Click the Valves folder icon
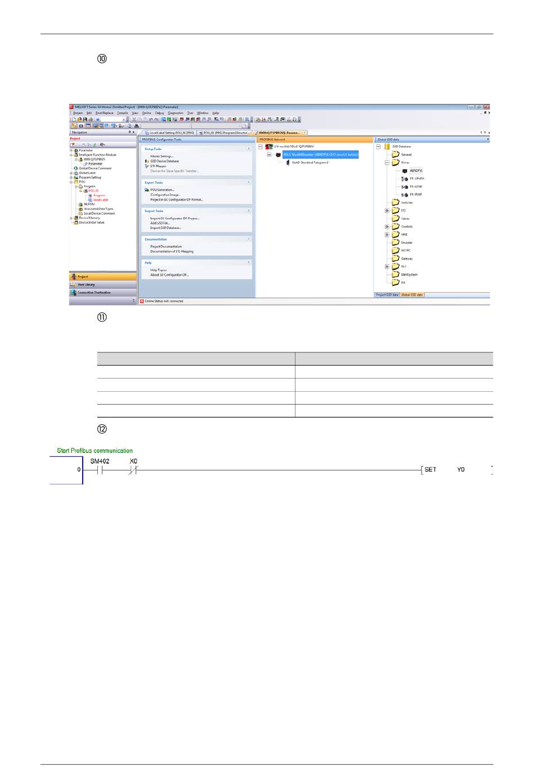The width and height of the screenshot is (534, 780). point(395,219)
